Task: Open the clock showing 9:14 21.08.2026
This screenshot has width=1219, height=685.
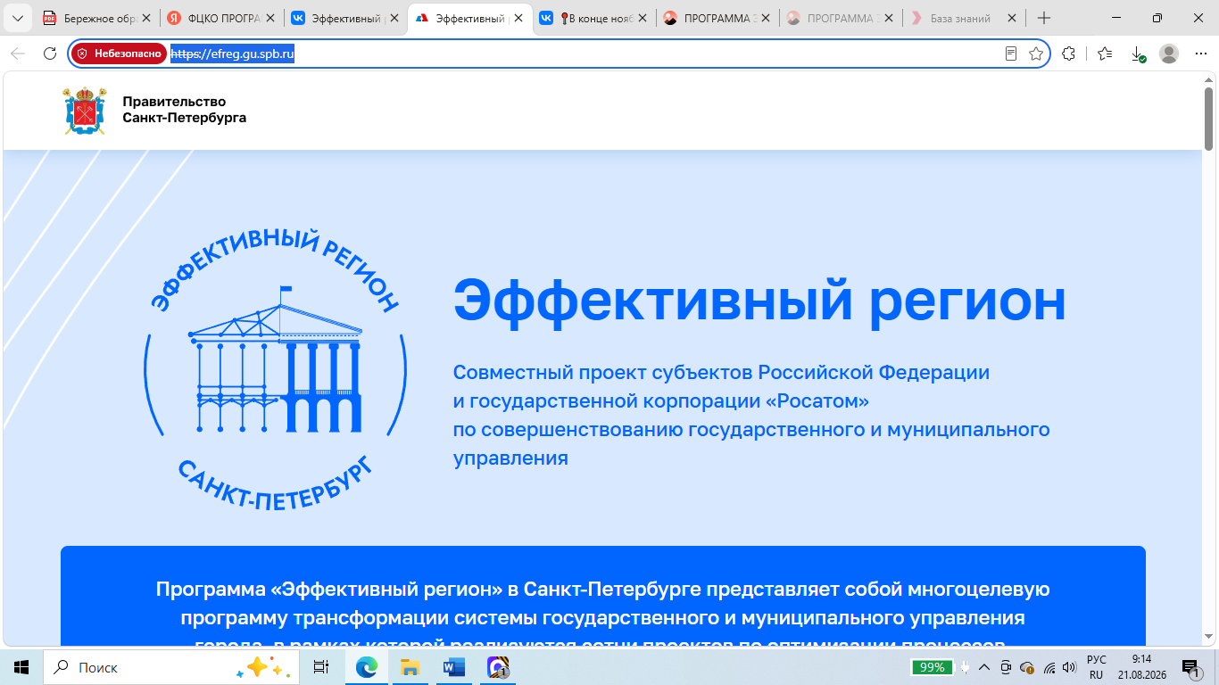Action: point(1141,667)
